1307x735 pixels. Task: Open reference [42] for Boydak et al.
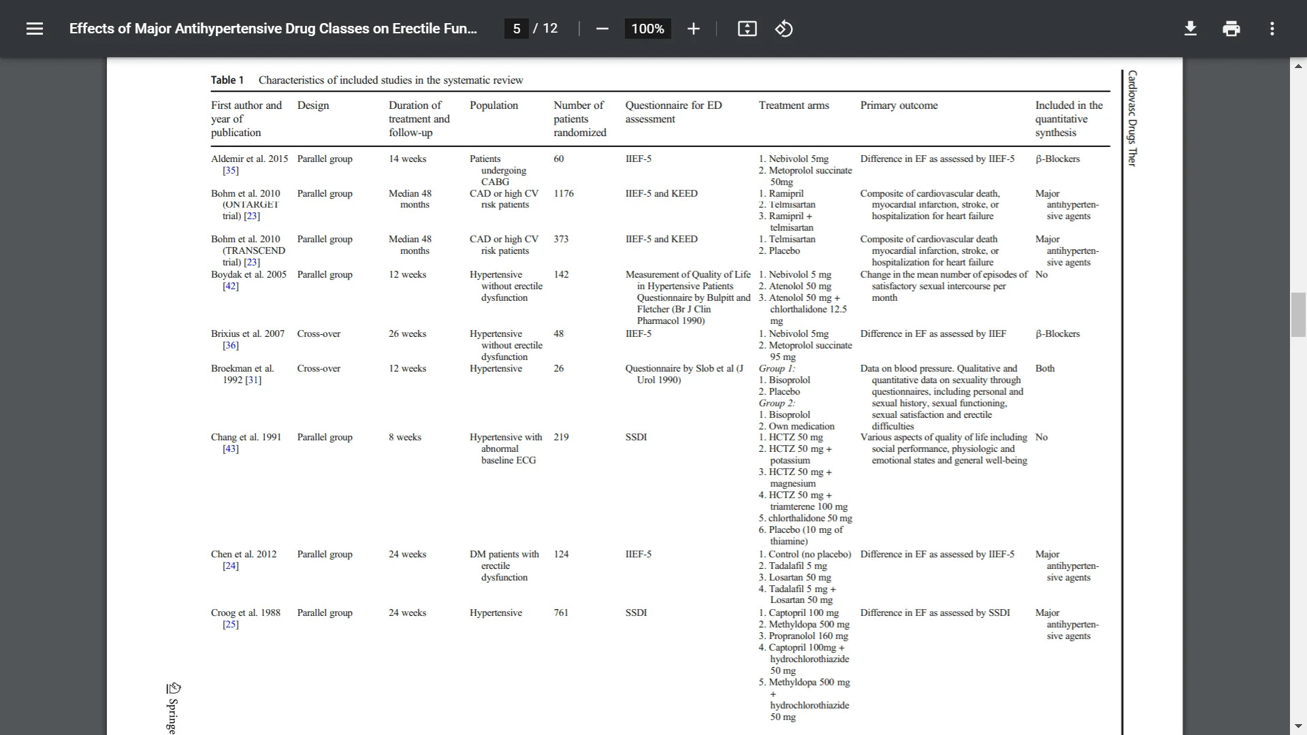click(231, 287)
